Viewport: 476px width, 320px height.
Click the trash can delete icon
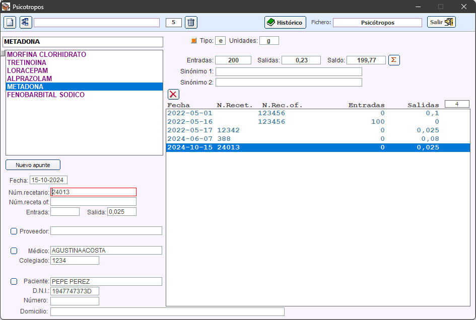click(x=191, y=23)
